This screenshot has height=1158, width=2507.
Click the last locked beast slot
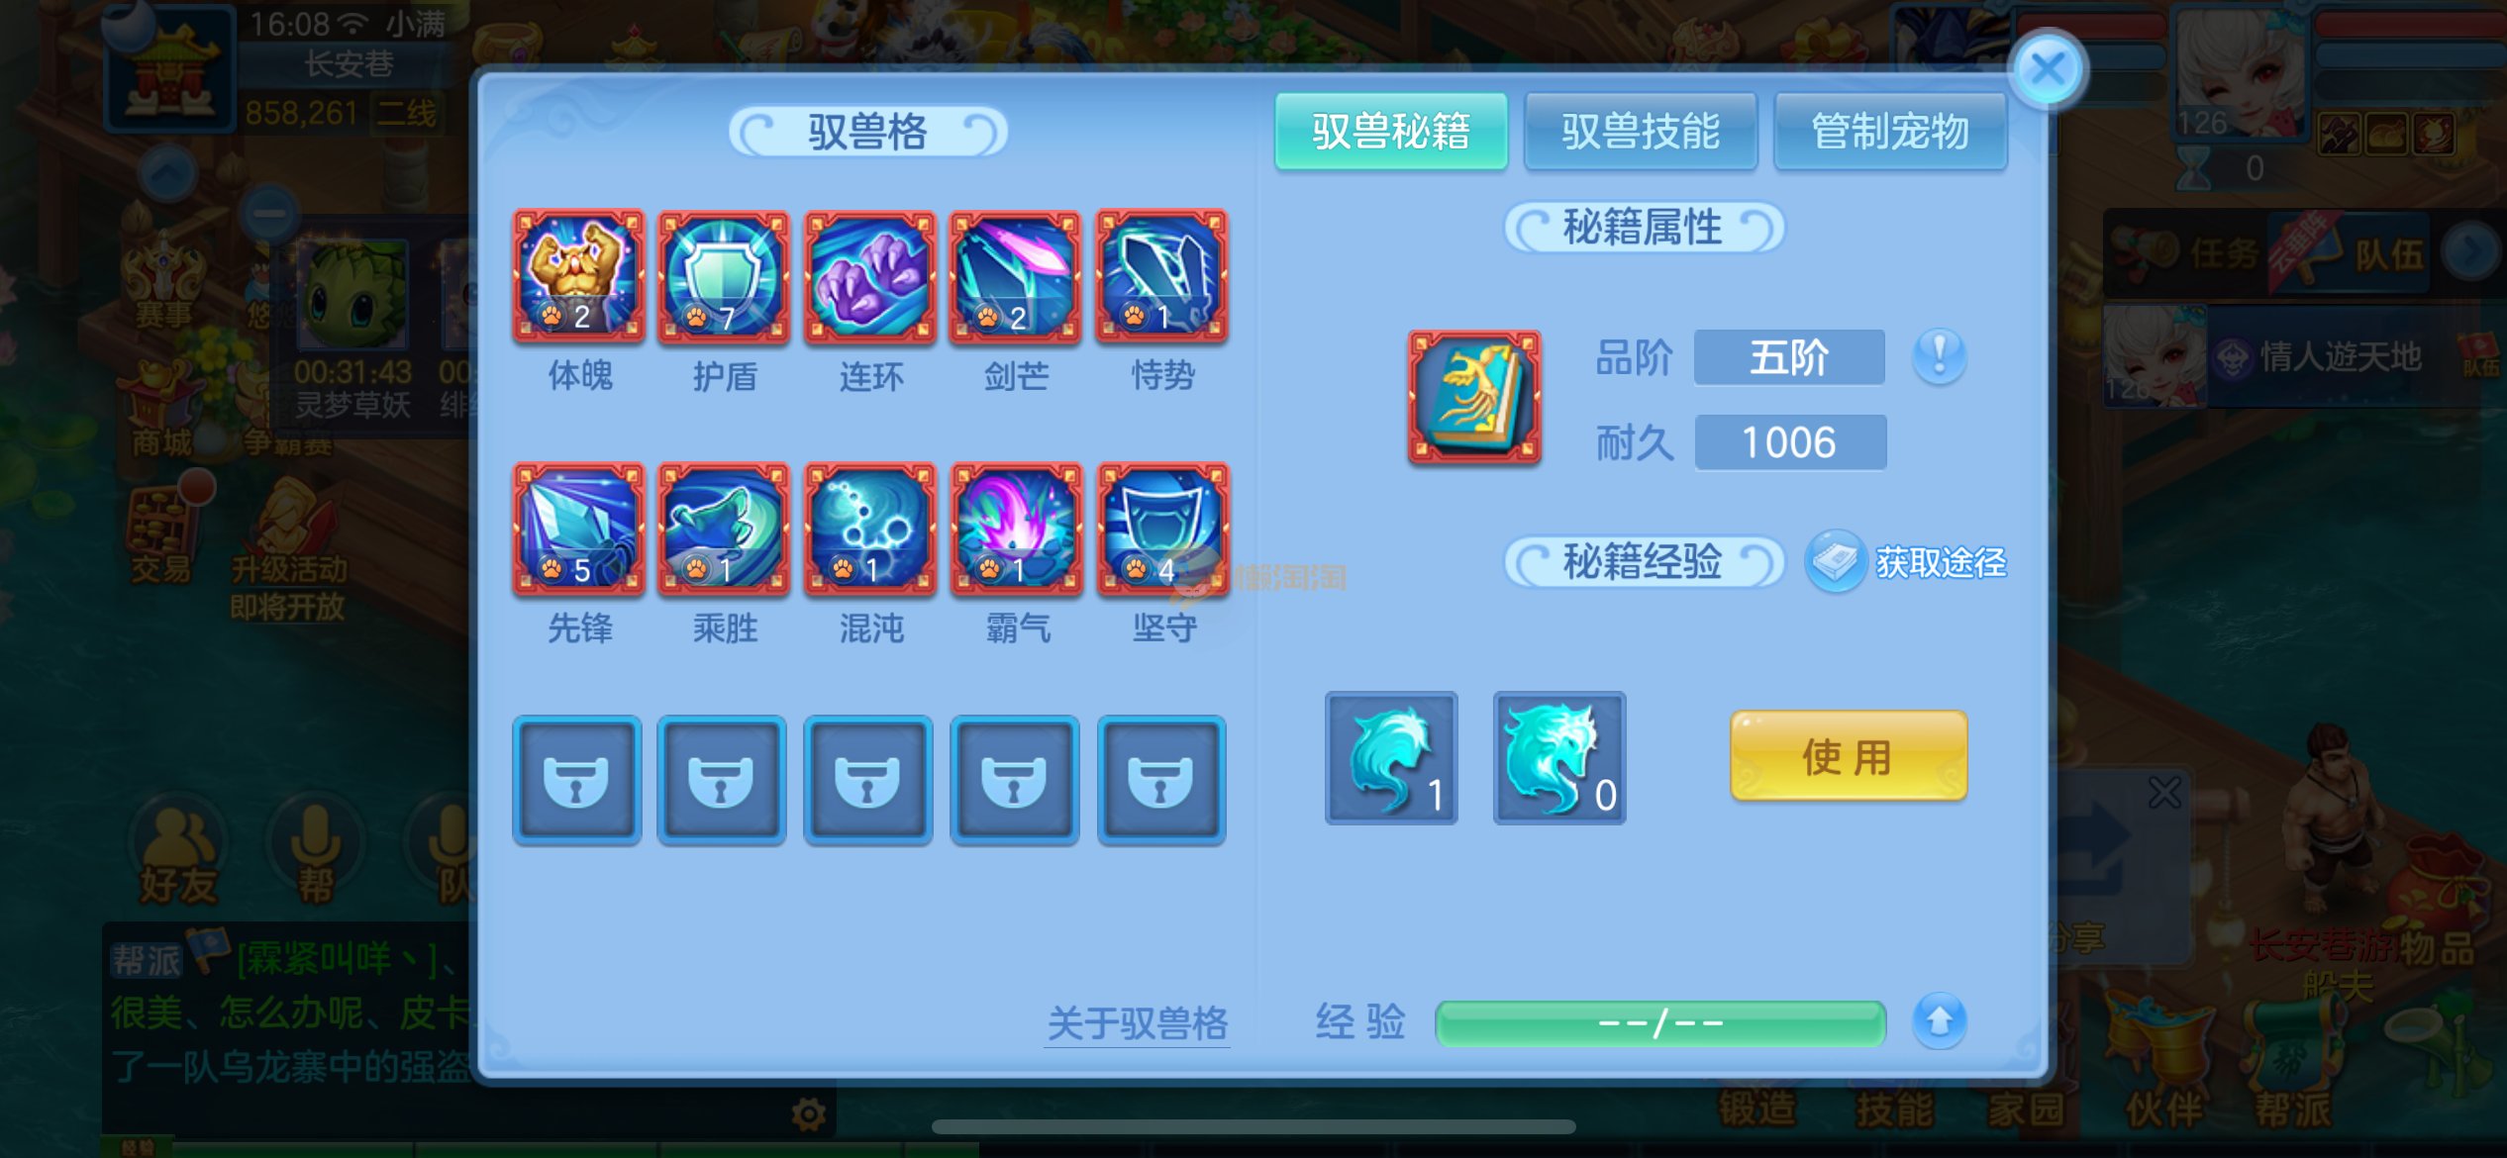coord(1161,780)
